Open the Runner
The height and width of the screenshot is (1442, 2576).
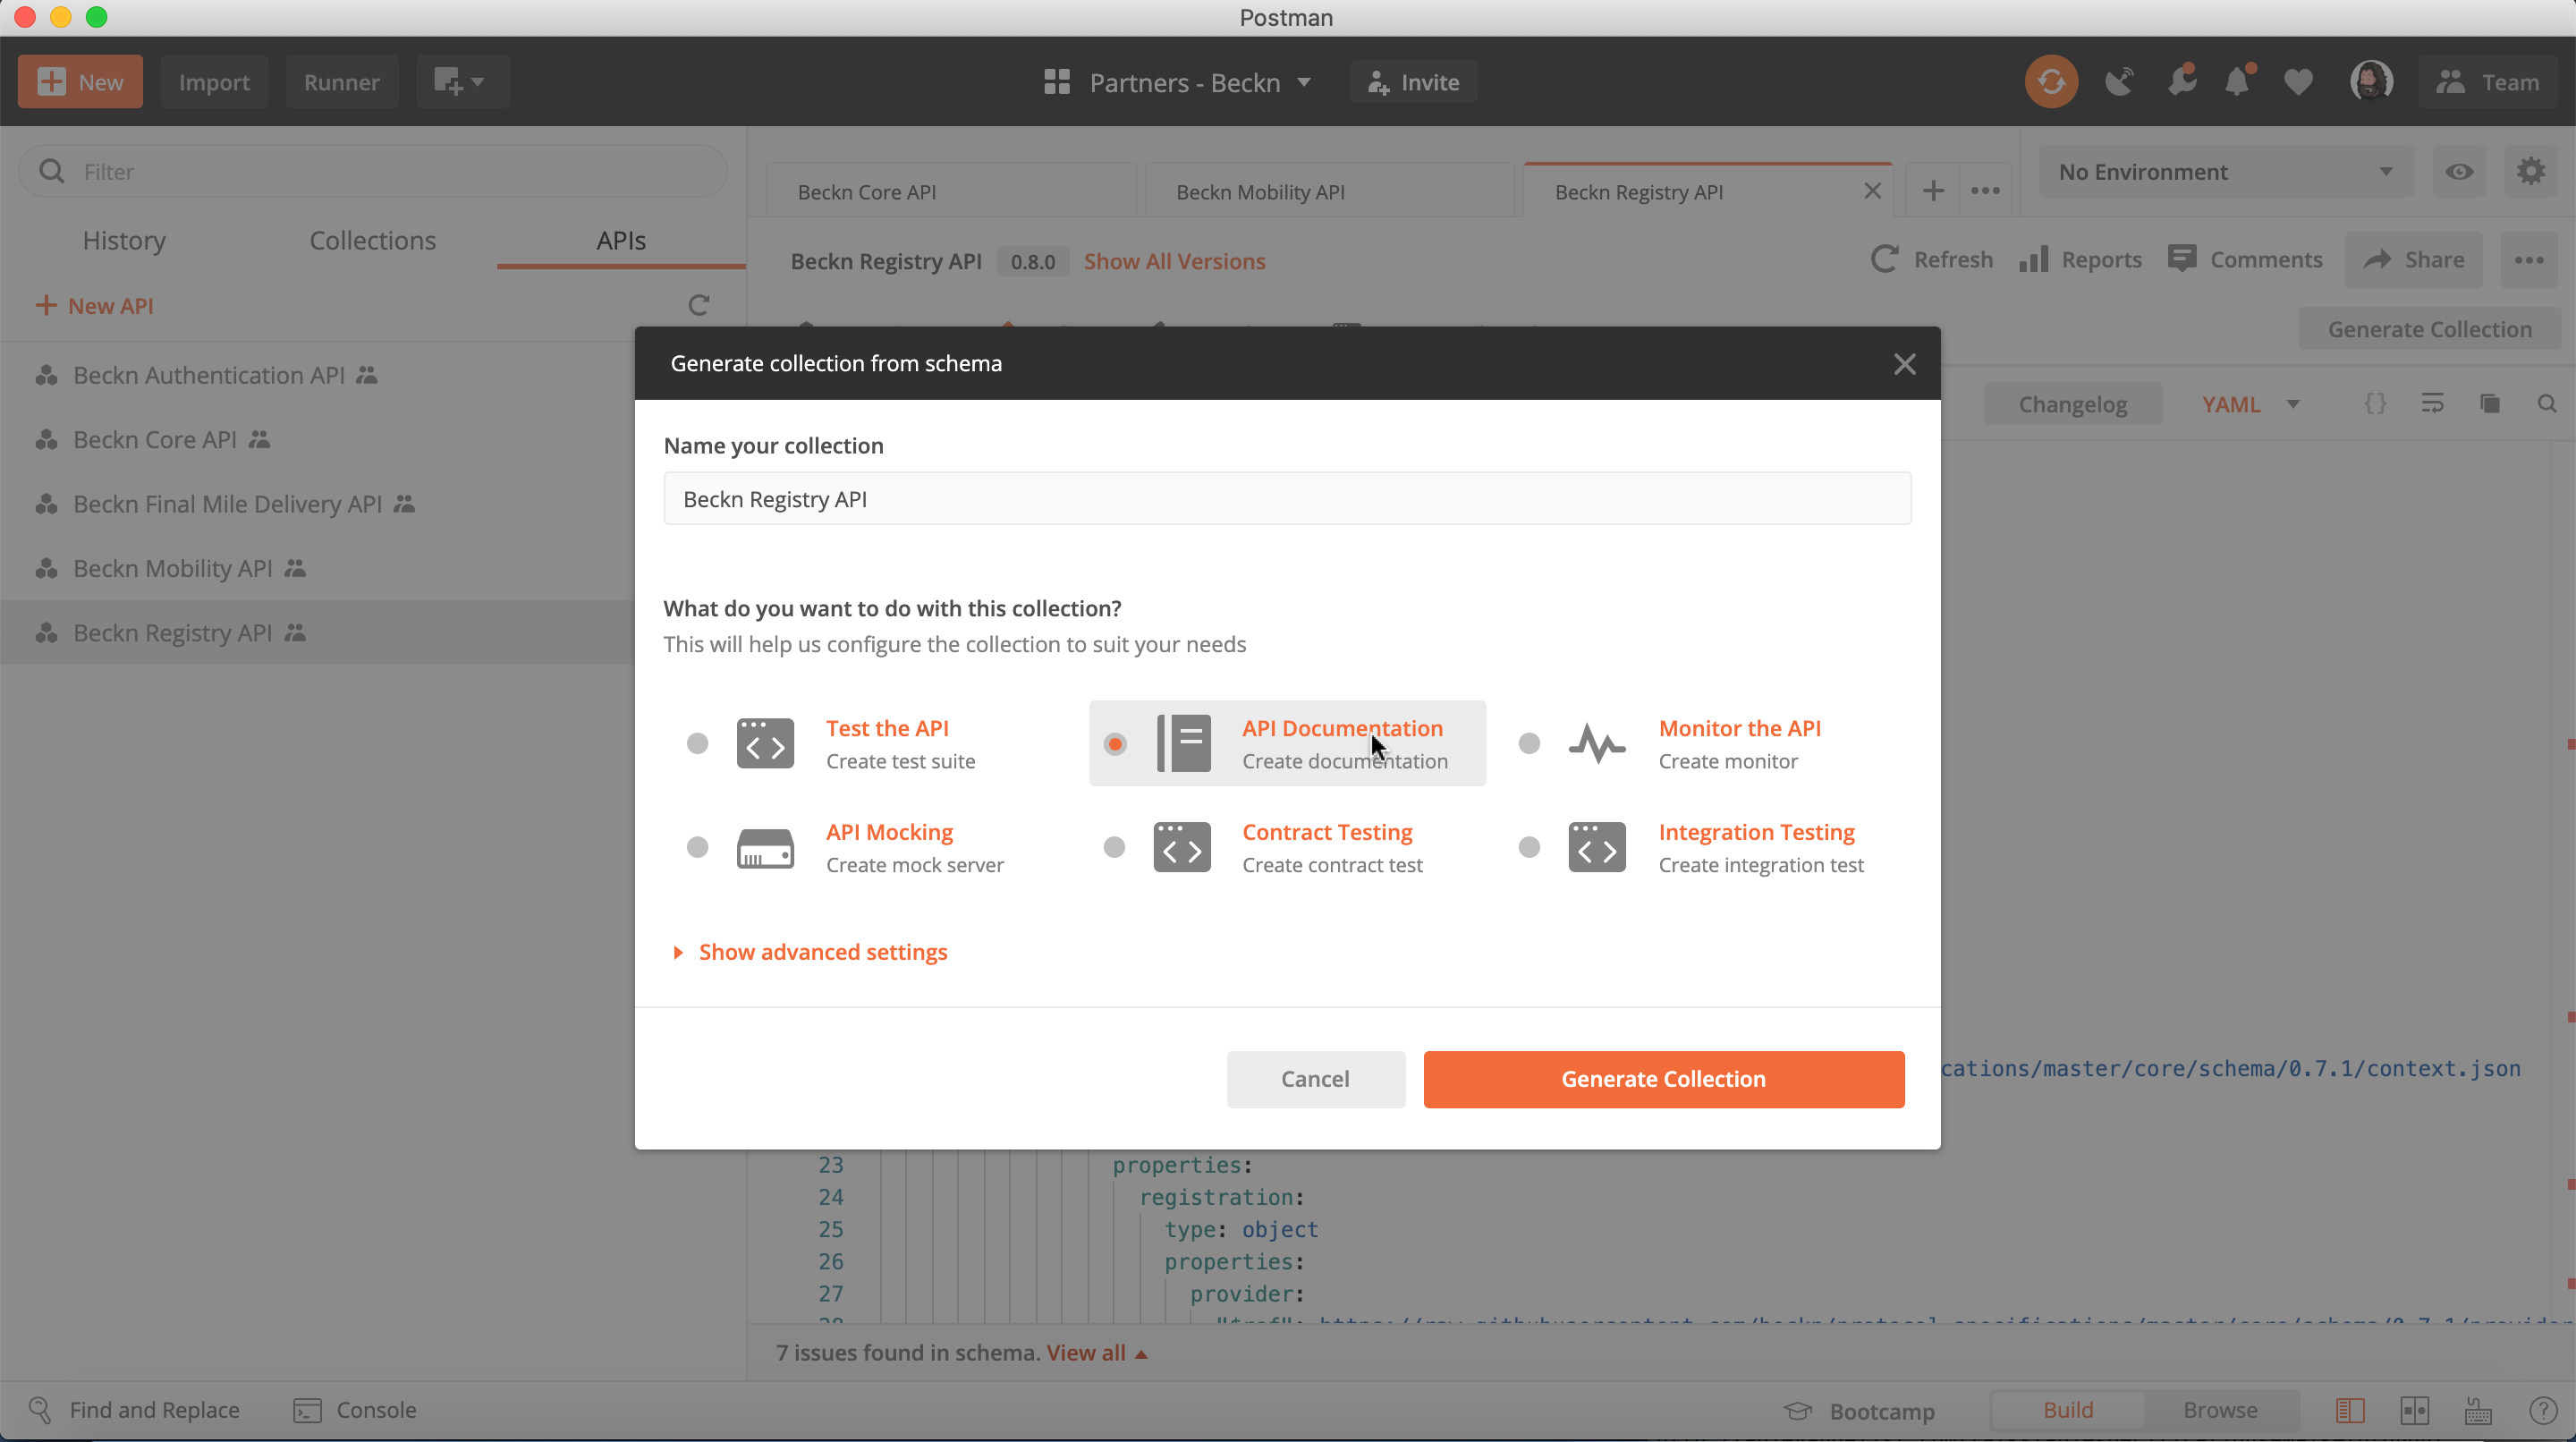[x=341, y=82]
